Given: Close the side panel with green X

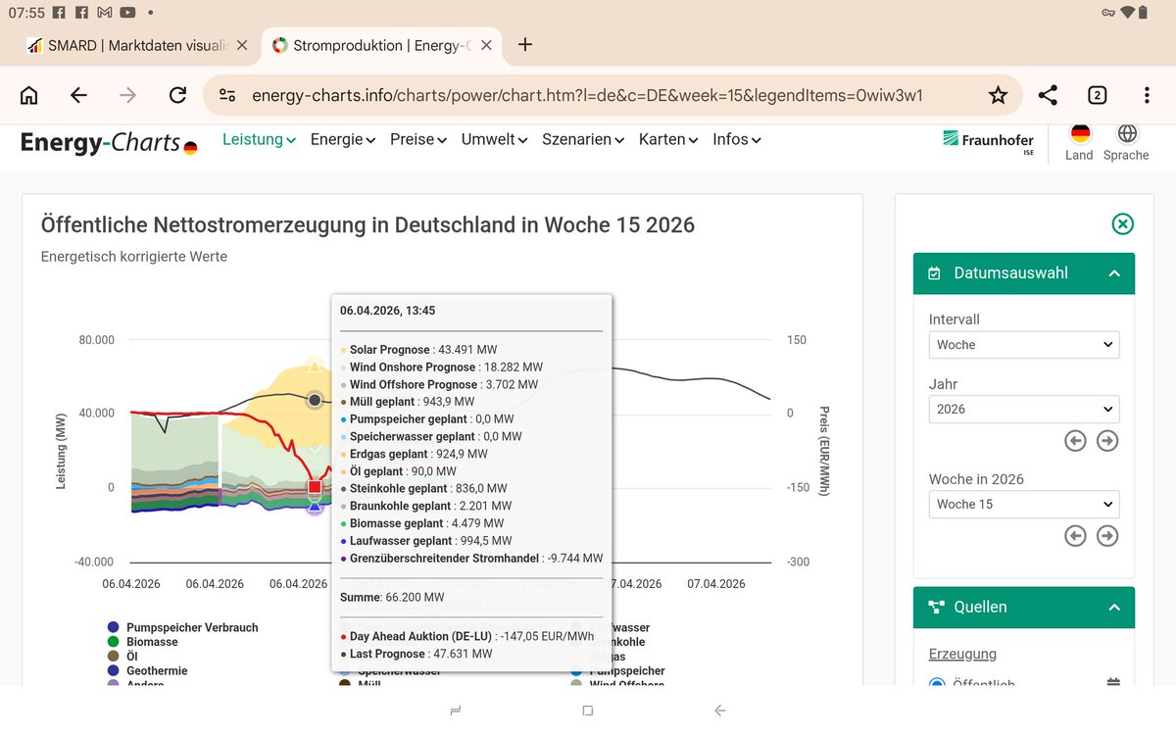Looking at the screenshot, I should coord(1123,224).
